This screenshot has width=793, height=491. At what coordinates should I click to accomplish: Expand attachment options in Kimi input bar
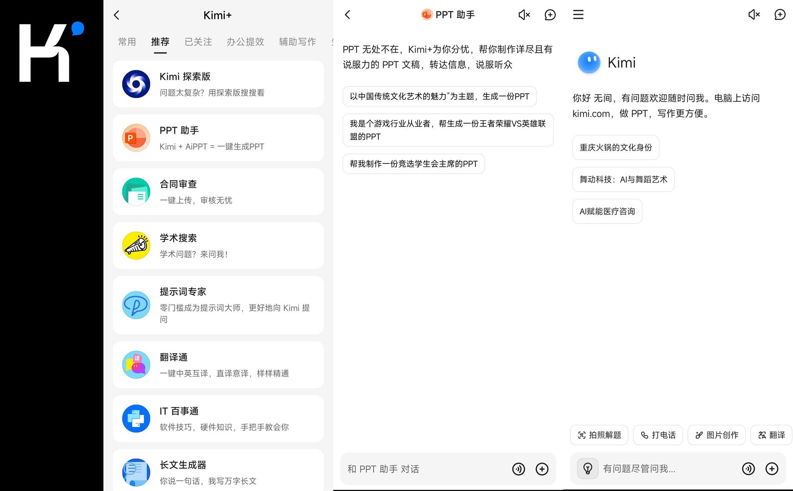point(772,469)
